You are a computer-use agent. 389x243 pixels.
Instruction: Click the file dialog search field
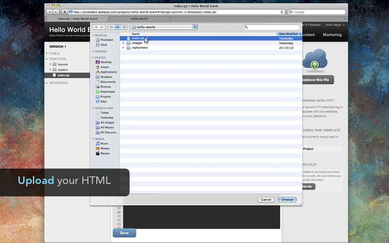tap(272, 27)
